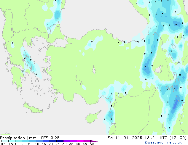The height and width of the screenshot is (145, 188).
Task: Click the '50' legend scale label
Action: tap(92, 144)
